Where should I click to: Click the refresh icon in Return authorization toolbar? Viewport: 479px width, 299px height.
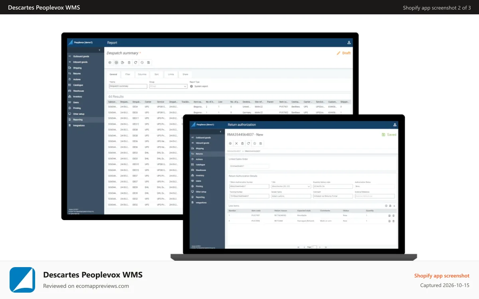[248, 144]
